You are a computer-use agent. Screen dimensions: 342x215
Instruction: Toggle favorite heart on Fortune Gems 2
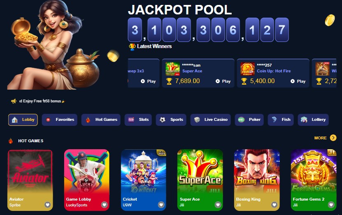[x=331, y=205]
